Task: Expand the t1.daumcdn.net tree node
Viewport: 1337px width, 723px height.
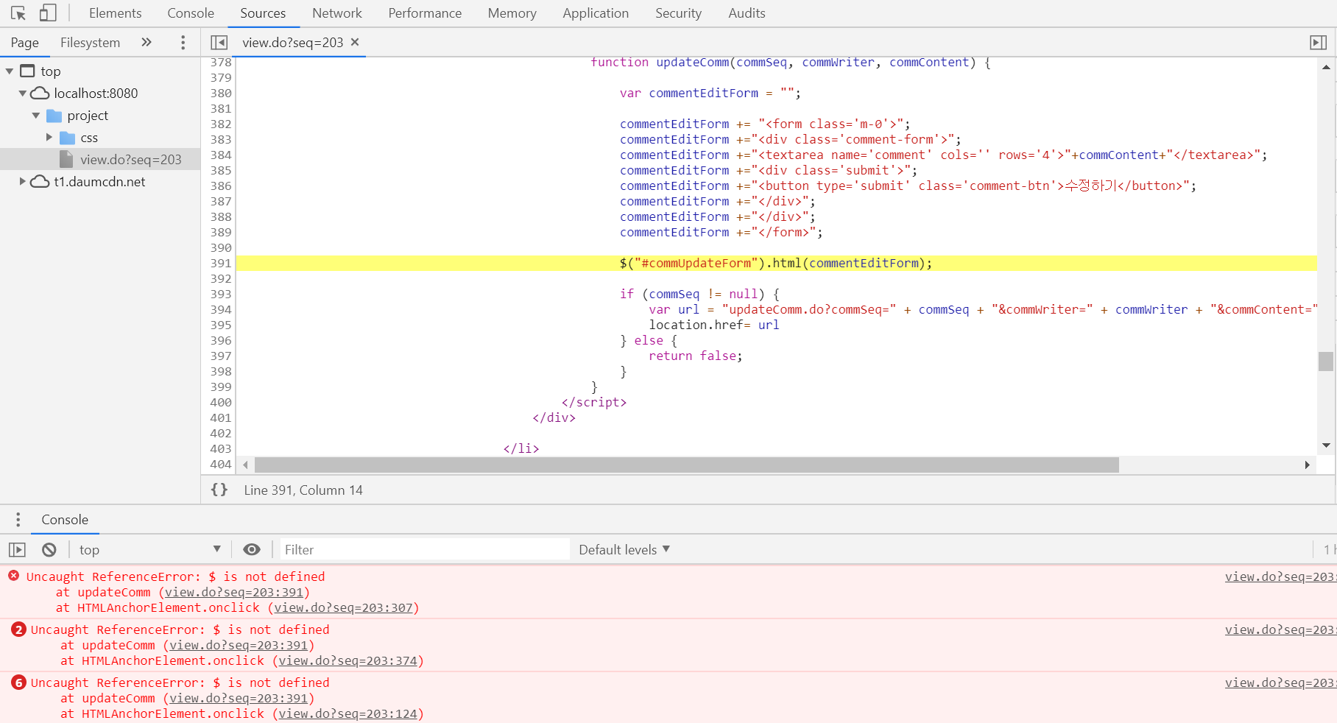Action: (x=23, y=182)
